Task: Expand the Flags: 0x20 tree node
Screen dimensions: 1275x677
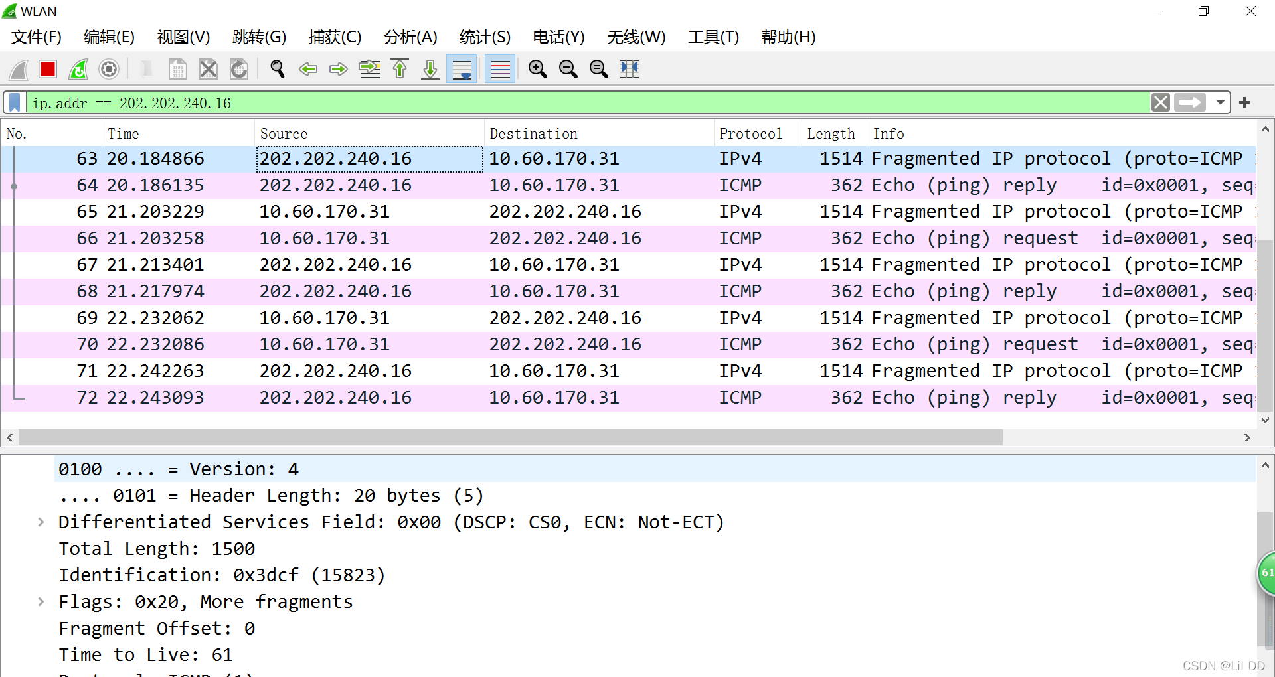Action: tap(41, 602)
